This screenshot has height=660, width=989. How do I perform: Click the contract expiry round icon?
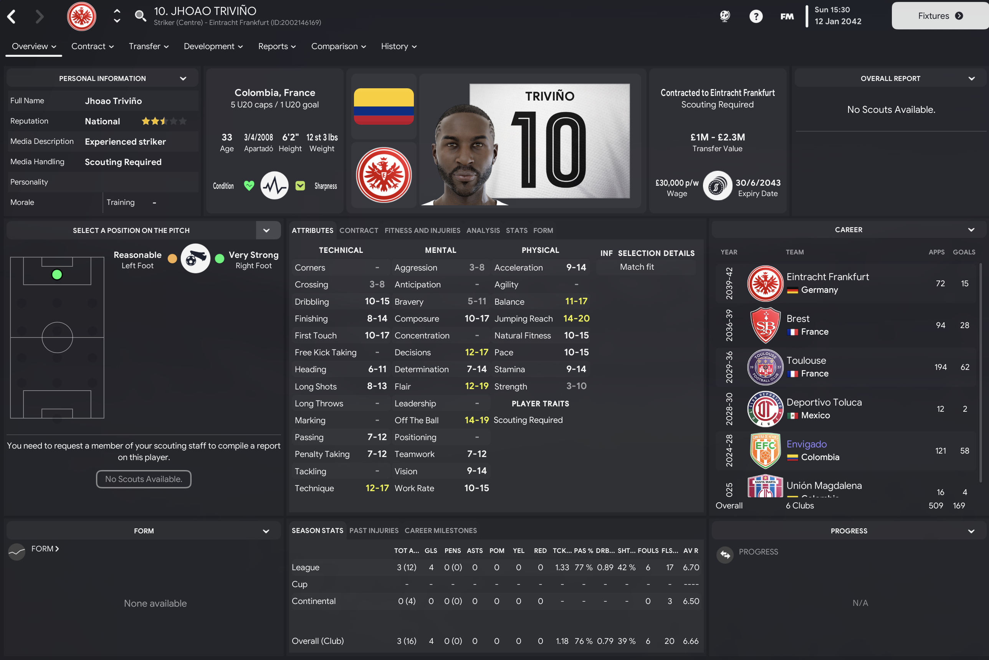(717, 186)
